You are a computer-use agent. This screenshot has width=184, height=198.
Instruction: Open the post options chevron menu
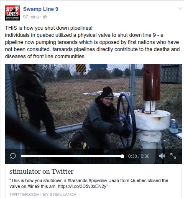[180, 8]
